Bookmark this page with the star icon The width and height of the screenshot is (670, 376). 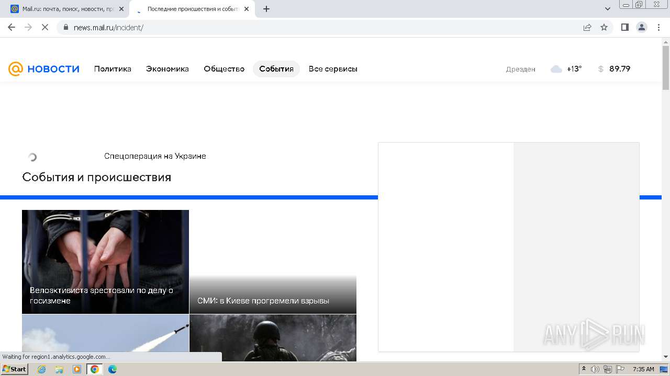[604, 27]
